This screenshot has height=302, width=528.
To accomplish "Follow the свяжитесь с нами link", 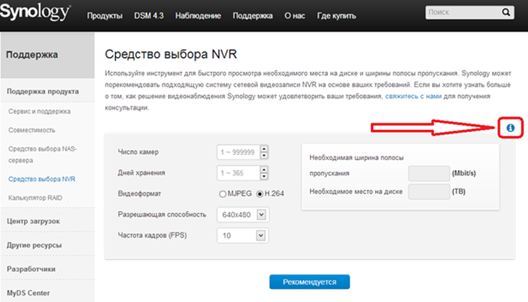I will 413,96.
